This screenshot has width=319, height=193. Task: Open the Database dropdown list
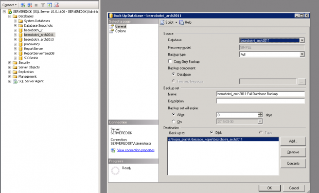[302, 40]
